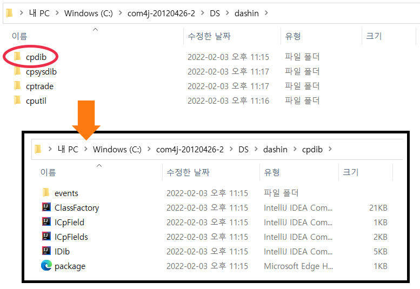Expand chevron after 내 PC in top breadcrumb
This screenshot has width=420, height=289.
[57, 13]
